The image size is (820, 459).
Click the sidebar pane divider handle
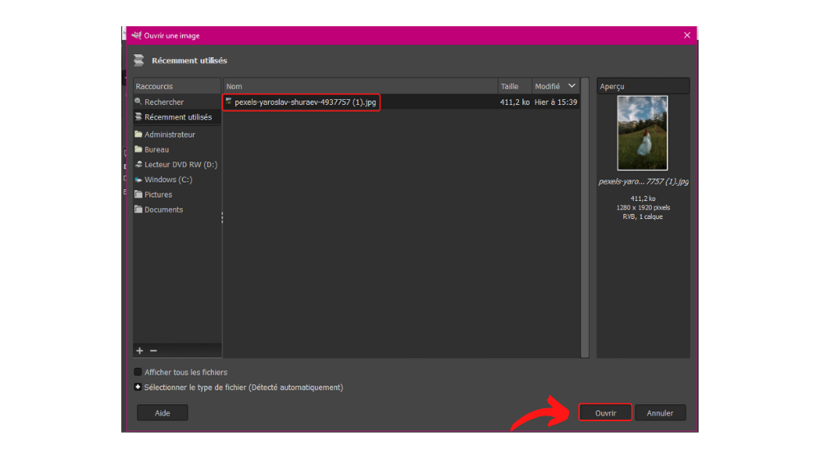click(x=222, y=218)
